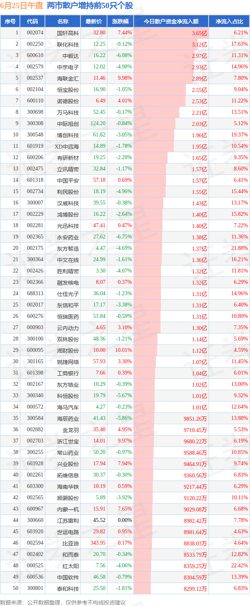The width and height of the screenshot is (250, 606).
Task: Click the 22.42% ratio of 红太阳
Action: coord(239,566)
